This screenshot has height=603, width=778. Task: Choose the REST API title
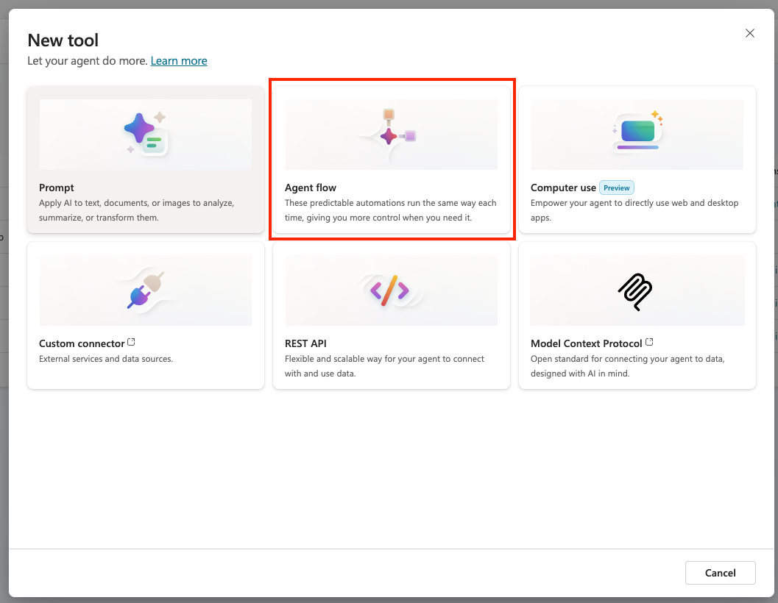tap(305, 343)
